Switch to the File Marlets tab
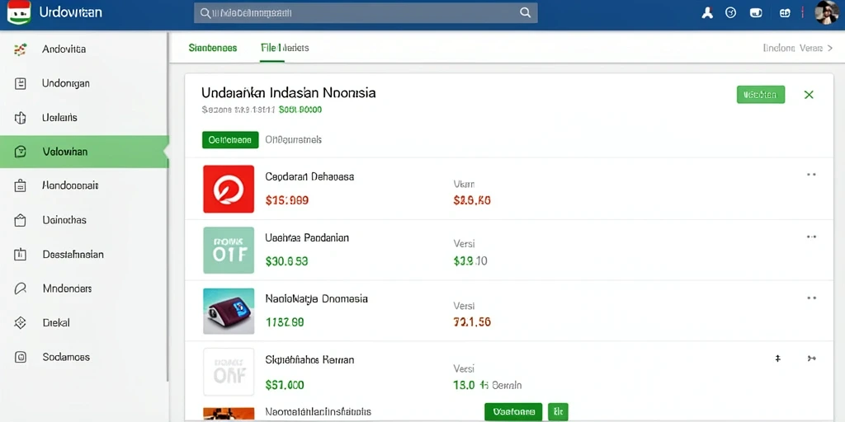 tap(285, 48)
